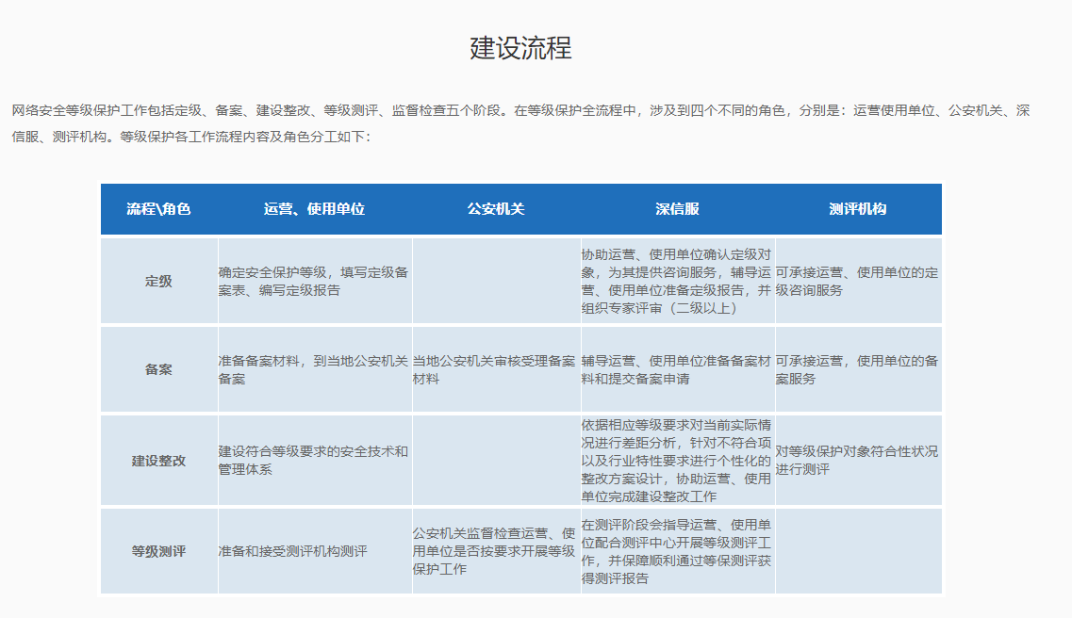Screen dimensions: 1072x618
Task: Click cell 准备备案材料，到当地公安机关备案
Action: 314,369
